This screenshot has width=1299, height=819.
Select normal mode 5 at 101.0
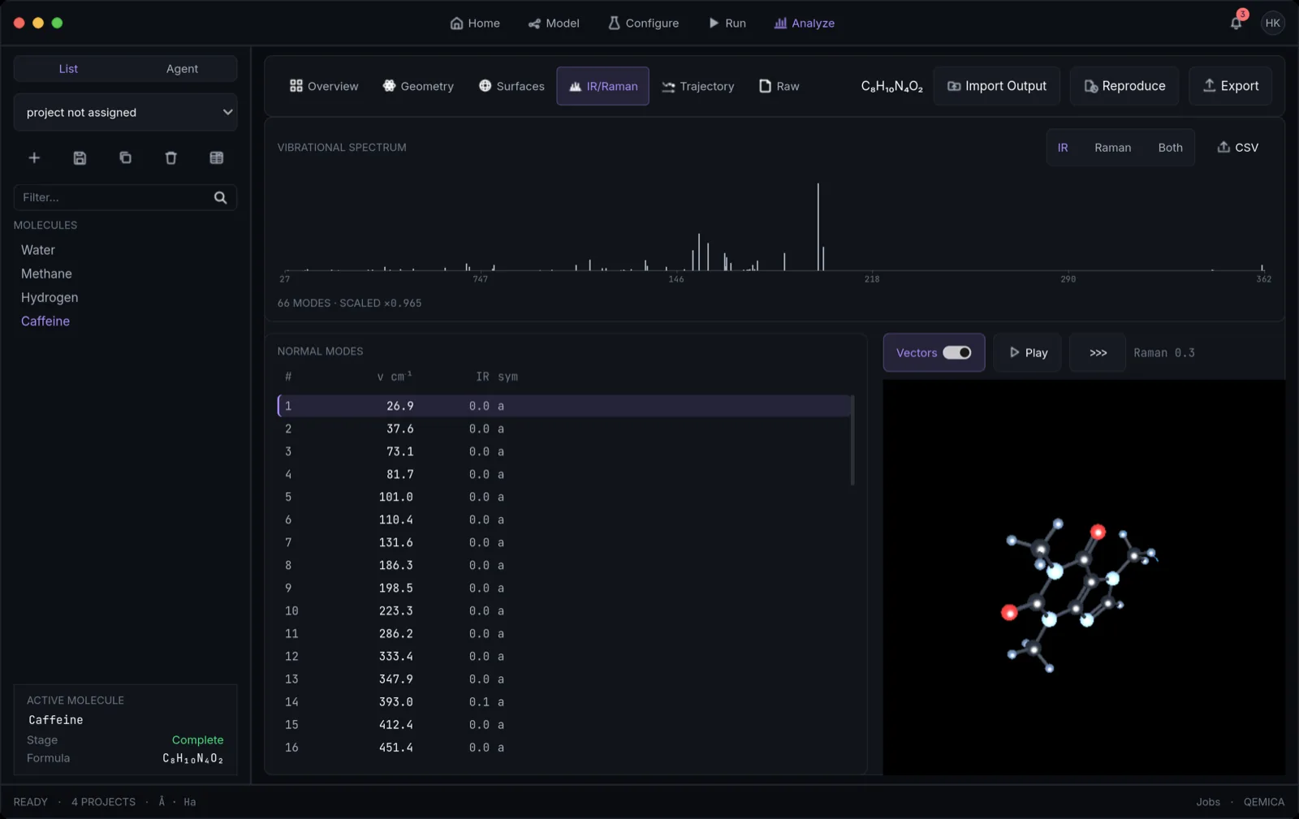(x=564, y=497)
